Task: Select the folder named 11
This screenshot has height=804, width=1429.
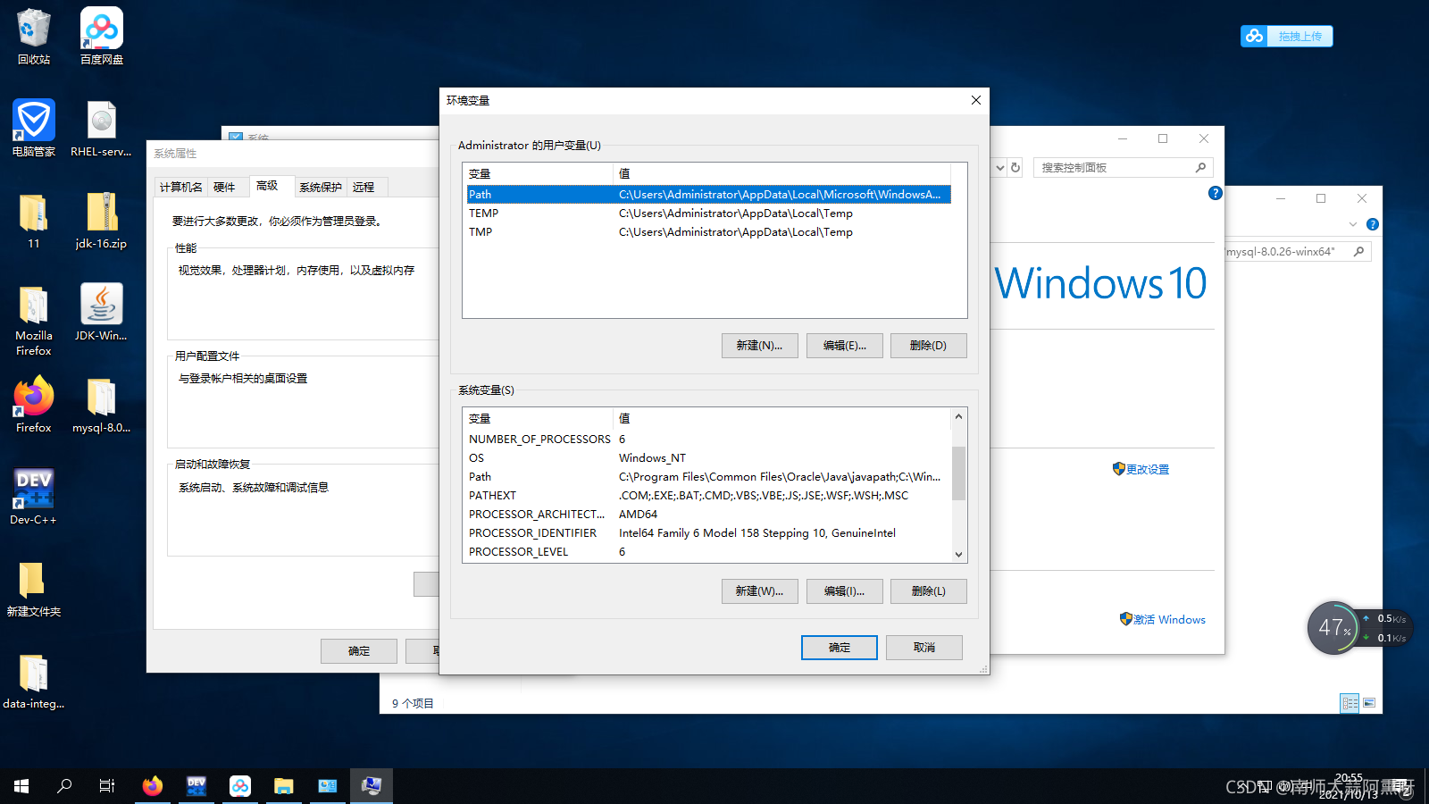Action: (34, 221)
